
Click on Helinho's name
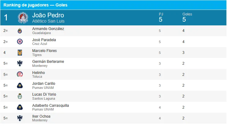(x=38, y=72)
